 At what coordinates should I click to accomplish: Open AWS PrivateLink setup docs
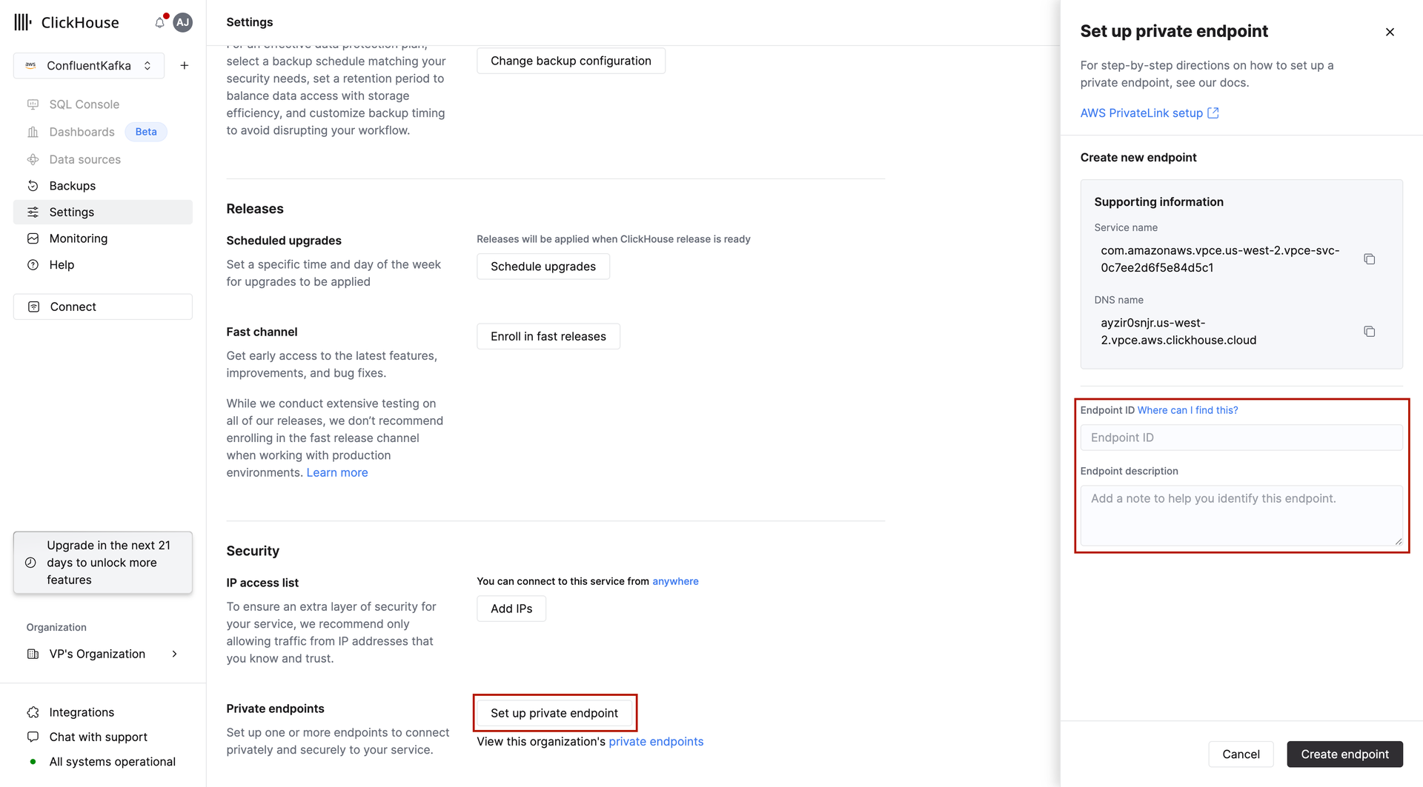click(x=1141, y=113)
